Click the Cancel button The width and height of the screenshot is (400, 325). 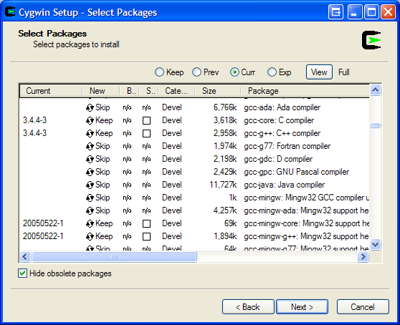pyautogui.click(x=363, y=307)
